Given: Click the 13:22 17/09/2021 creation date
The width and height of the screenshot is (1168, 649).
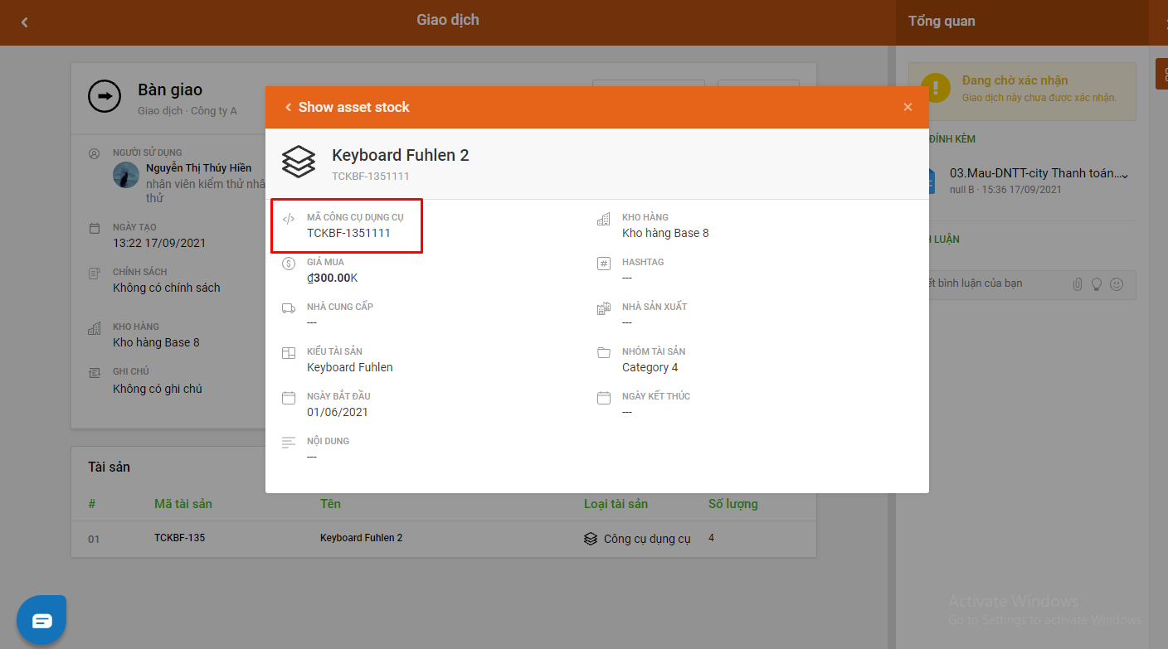Looking at the screenshot, I should point(159,243).
